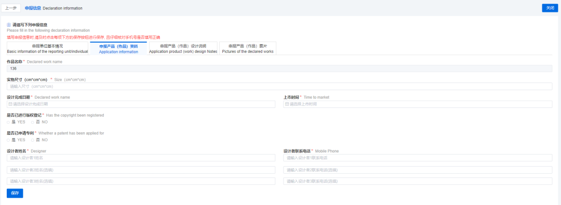Click the calendar icon in design completion date
The width and height of the screenshot is (561, 205).
click(10, 104)
